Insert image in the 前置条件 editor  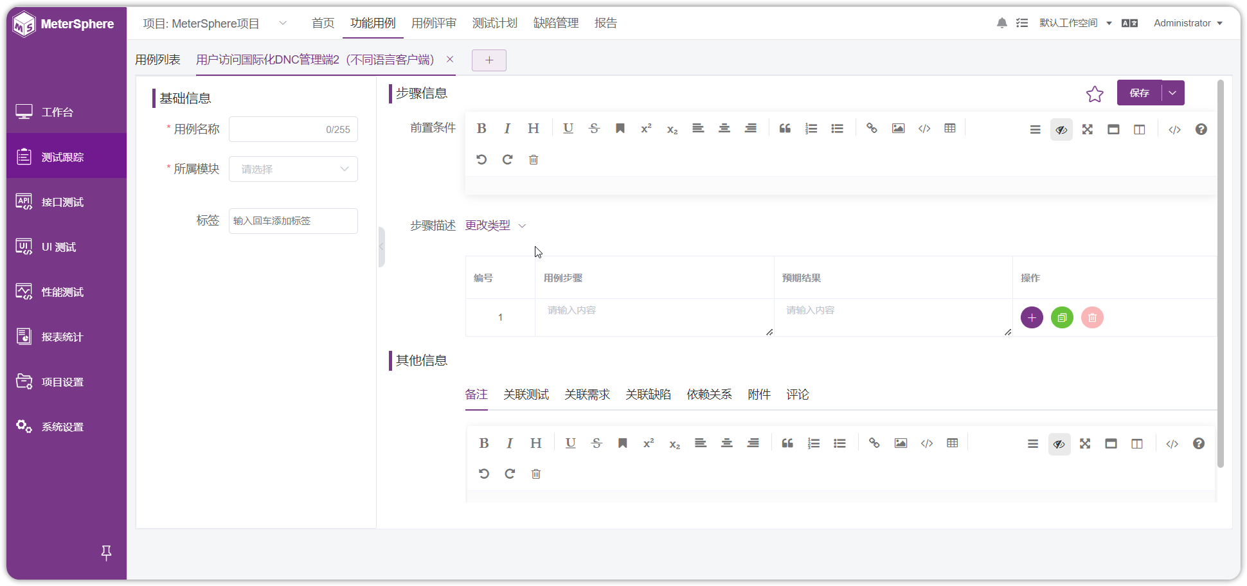898,129
